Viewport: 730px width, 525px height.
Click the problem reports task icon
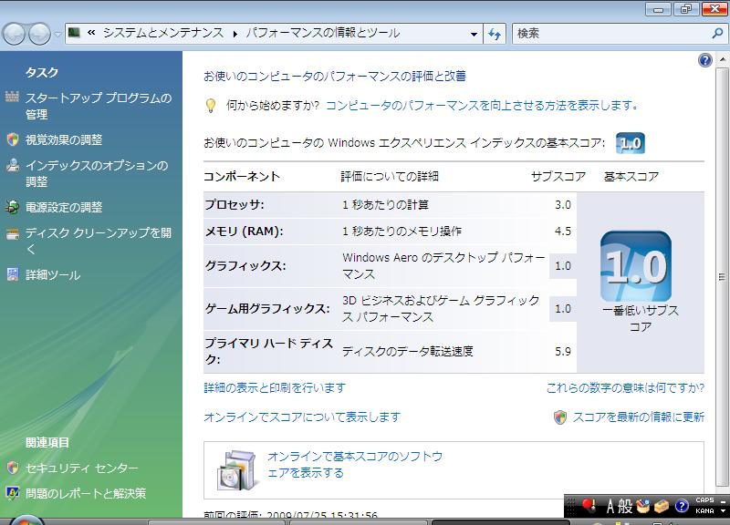pyautogui.click(x=13, y=492)
